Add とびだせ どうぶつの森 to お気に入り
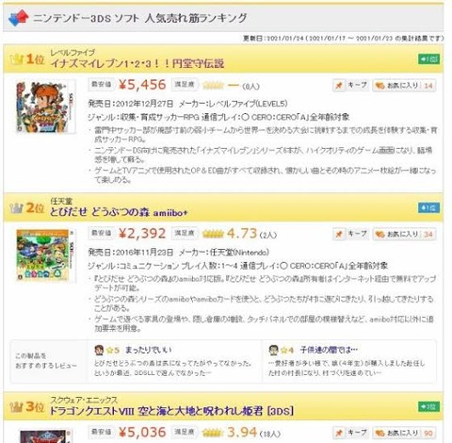This screenshot has width=452, height=443. coord(404,234)
